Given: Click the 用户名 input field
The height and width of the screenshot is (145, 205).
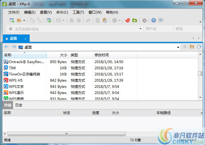Looking at the screenshot, I should coord(158,29).
